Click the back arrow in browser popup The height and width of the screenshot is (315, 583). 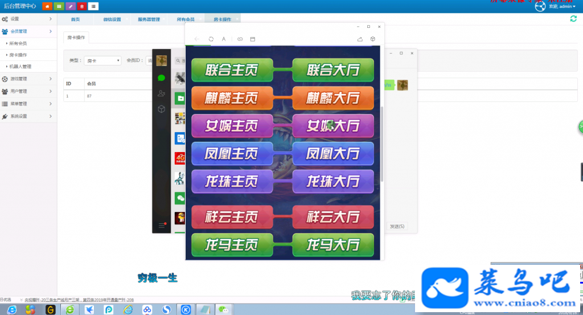click(196, 39)
